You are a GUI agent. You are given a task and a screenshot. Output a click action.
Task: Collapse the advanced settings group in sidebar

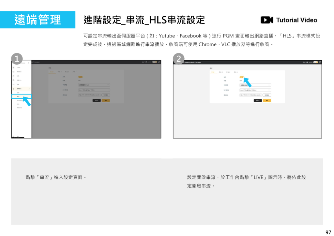pos(29,89)
